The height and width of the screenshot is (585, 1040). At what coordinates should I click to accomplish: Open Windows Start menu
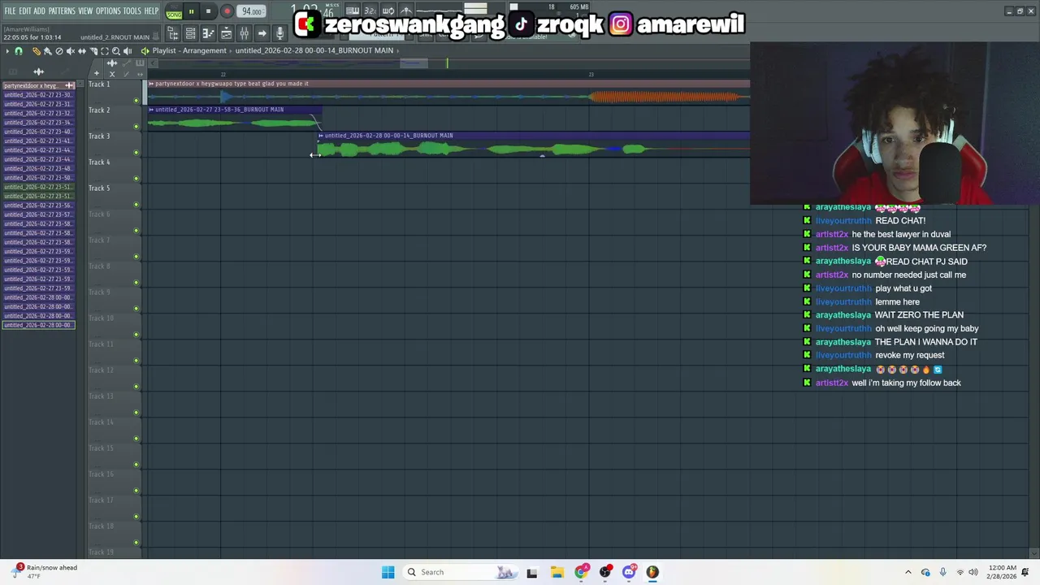(x=388, y=572)
